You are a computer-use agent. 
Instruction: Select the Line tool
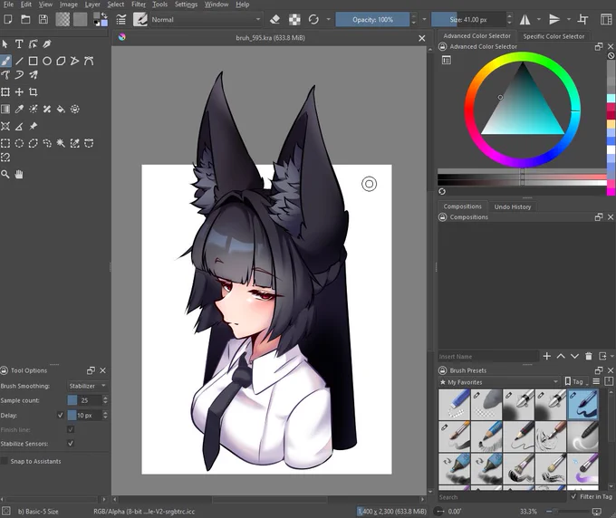[x=19, y=61]
